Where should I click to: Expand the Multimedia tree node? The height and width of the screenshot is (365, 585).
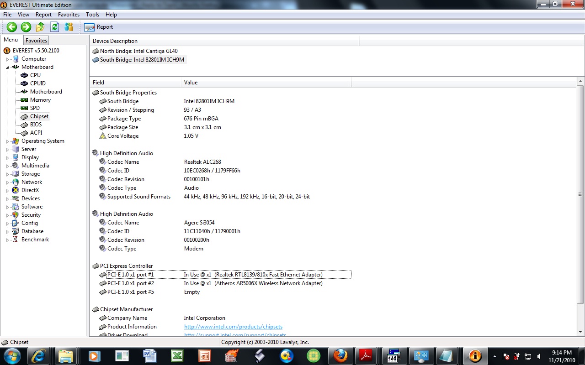[x=8, y=166]
